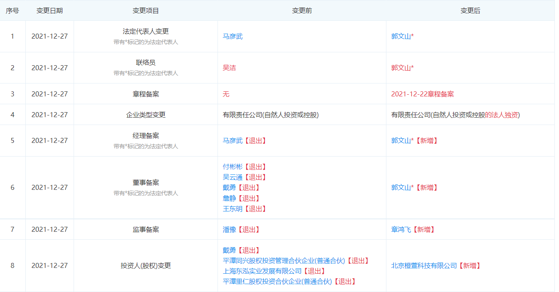Screen dimensions: 559x292
Task: Open 平潭里仁股权投资合伙企业 link
Action: (x=277, y=281)
